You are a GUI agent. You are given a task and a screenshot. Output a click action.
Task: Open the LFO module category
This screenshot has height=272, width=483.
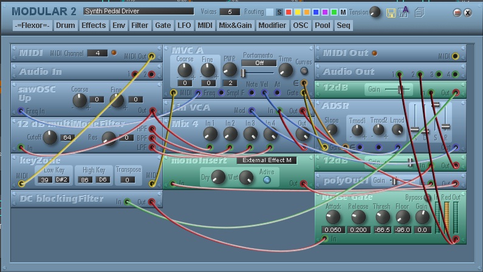click(x=184, y=25)
